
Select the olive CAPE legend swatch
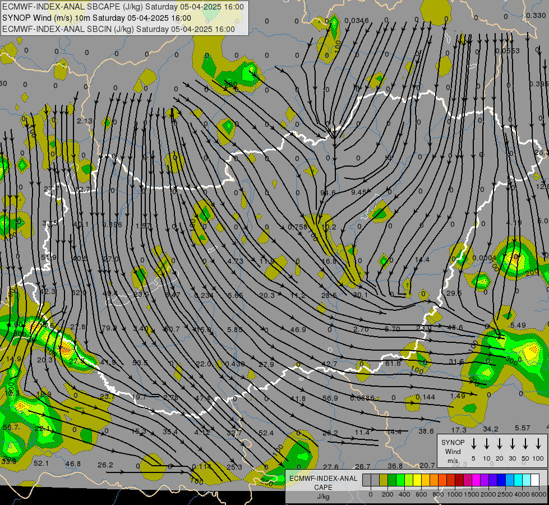[x=384, y=480]
